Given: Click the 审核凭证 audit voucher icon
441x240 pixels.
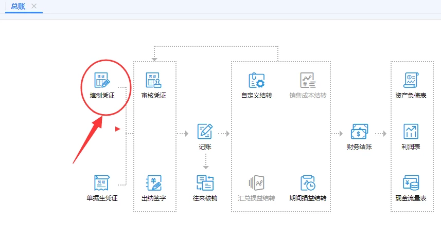Looking at the screenshot, I should (153, 81).
